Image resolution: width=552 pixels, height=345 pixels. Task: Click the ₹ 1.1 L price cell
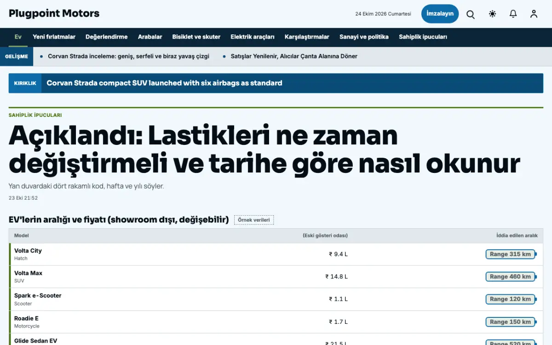(338, 299)
